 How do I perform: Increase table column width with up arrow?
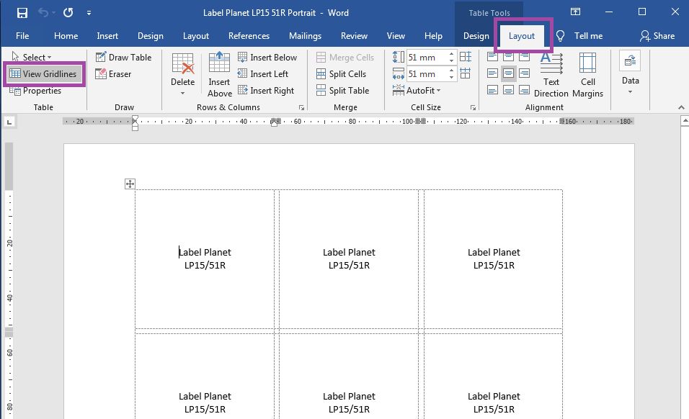(451, 71)
